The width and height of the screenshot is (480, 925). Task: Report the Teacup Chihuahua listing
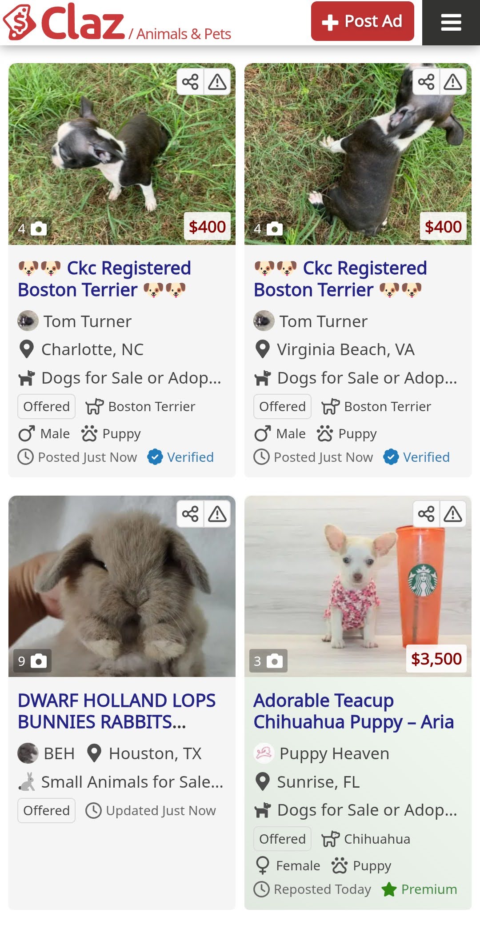(x=453, y=514)
